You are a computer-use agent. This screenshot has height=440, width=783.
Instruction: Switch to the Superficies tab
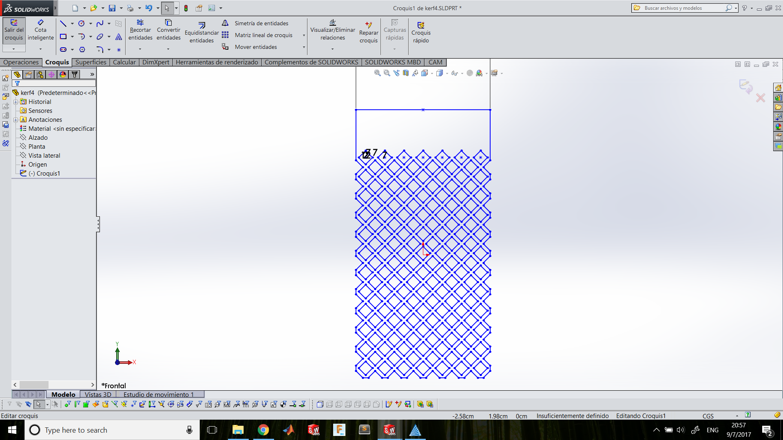click(91, 62)
